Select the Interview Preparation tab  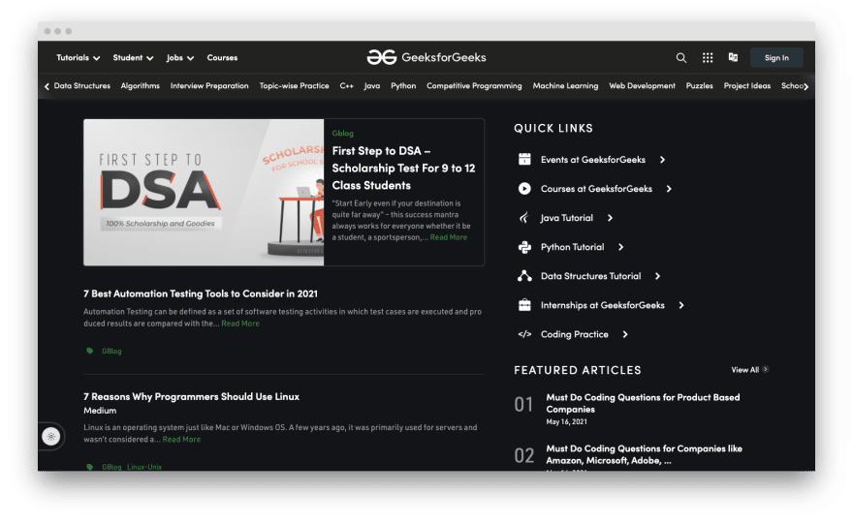(209, 86)
